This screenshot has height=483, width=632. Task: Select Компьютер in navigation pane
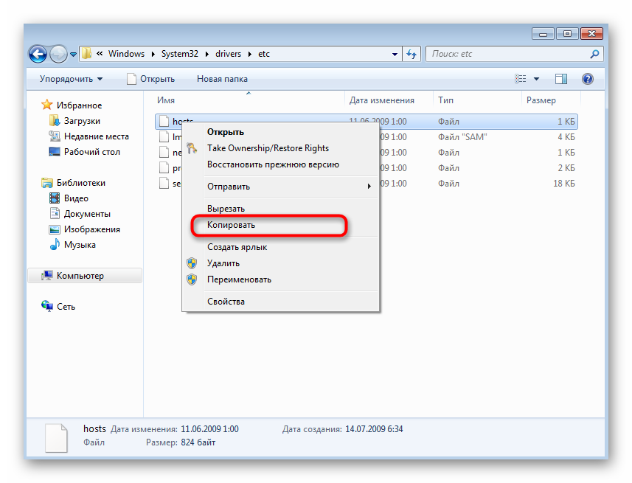[x=80, y=276]
